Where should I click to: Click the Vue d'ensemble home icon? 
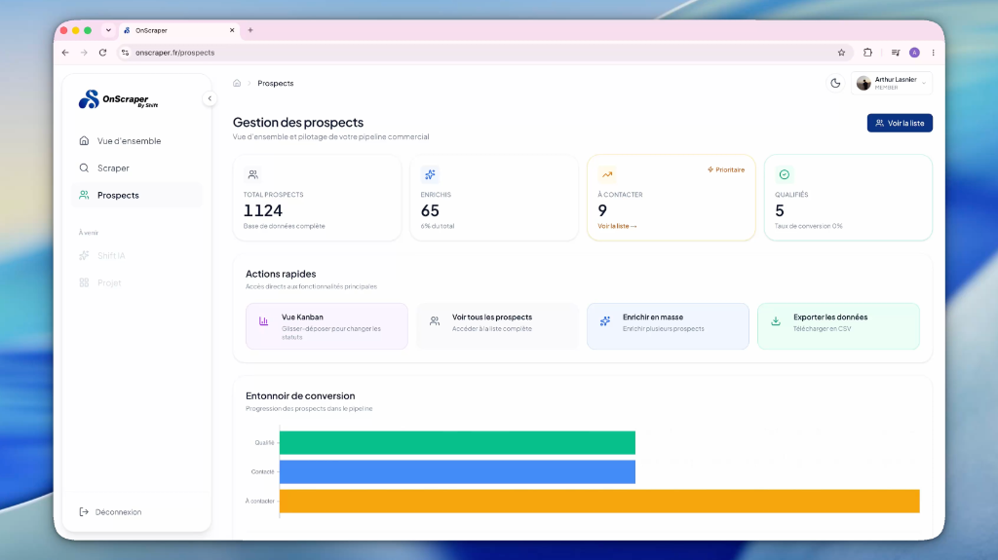84,140
